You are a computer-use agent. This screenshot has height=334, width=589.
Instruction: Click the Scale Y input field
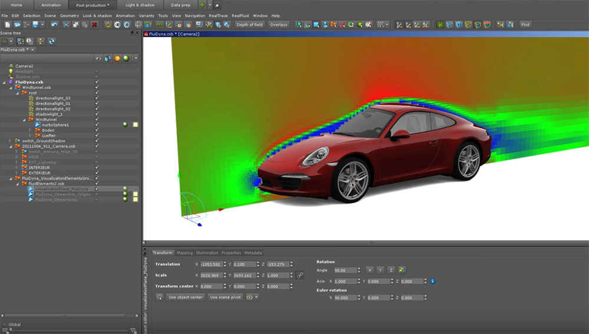[244, 276]
